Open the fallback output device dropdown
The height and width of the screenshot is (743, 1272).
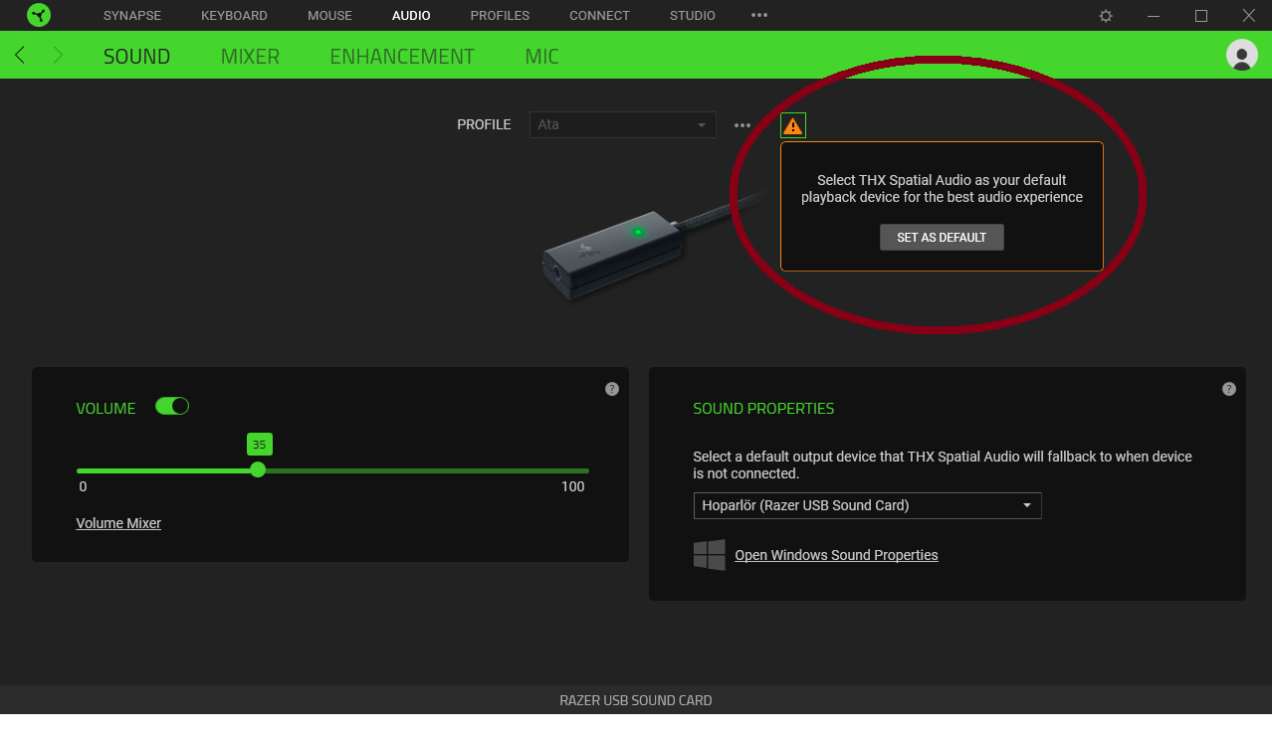tap(867, 505)
